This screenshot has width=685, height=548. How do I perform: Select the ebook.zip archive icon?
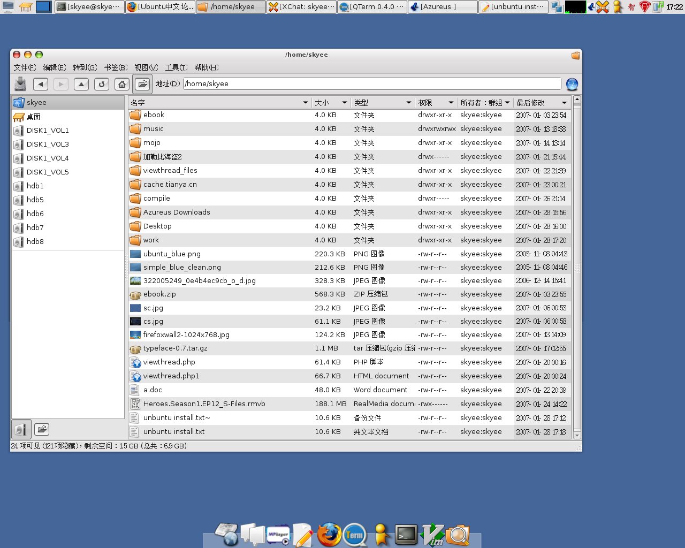pyautogui.click(x=135, y=294)
